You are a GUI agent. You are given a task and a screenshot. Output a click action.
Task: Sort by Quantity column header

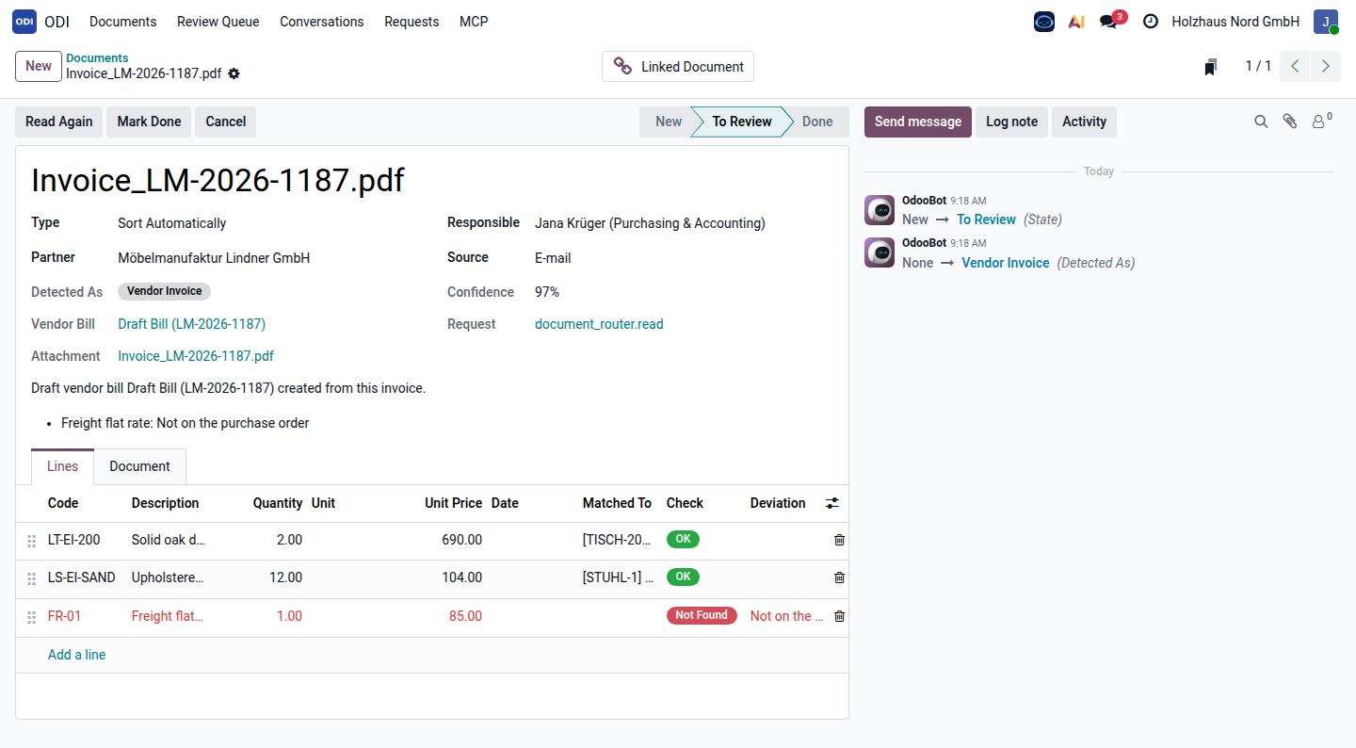tap(278, 503)
